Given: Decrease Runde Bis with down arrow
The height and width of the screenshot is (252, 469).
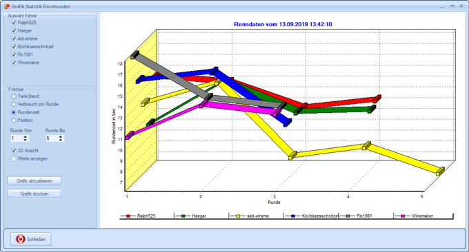Looking at the screenshot, I should pyautogui.click(x=61, y=140).
